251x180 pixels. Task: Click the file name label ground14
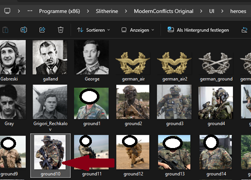click(216, 174)
